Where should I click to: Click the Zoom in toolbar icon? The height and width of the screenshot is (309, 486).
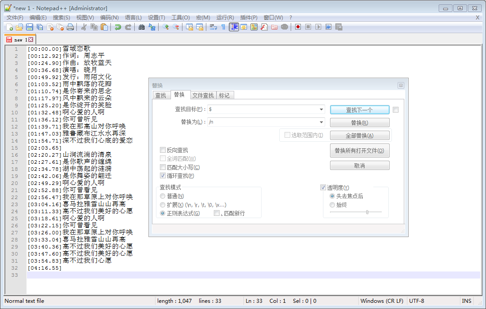(x=166, y=27)
